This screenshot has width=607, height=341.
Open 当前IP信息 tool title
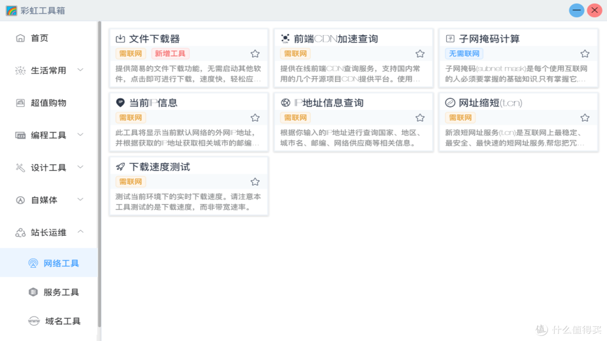click(153, 103)
